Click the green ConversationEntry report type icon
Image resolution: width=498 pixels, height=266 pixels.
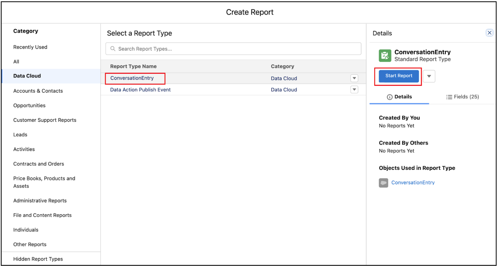pyautogui.click(x=385, y=55)
